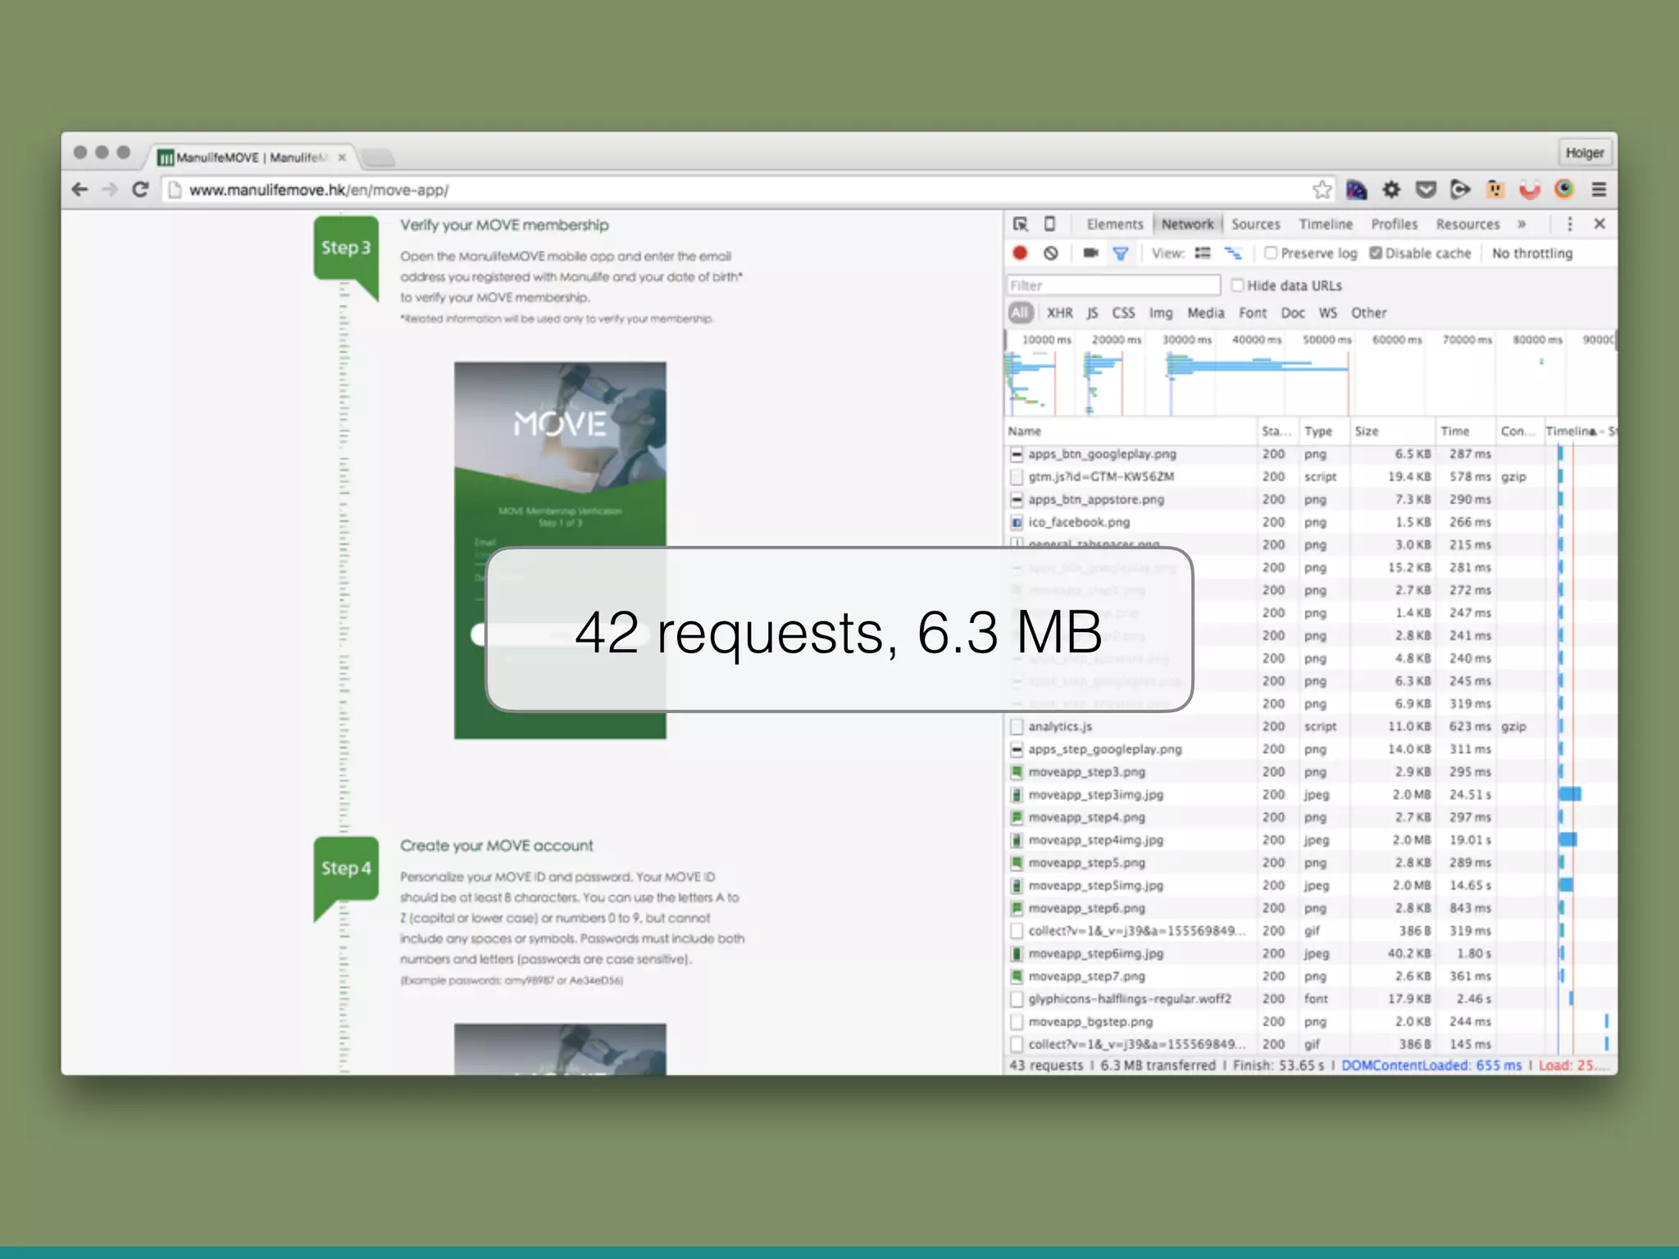Image resolution: width=1679 pixels, height=1259 pixels.
Task: Sort requests by the Type column header
Action: pyautogui.click(x=1323, y=431)
